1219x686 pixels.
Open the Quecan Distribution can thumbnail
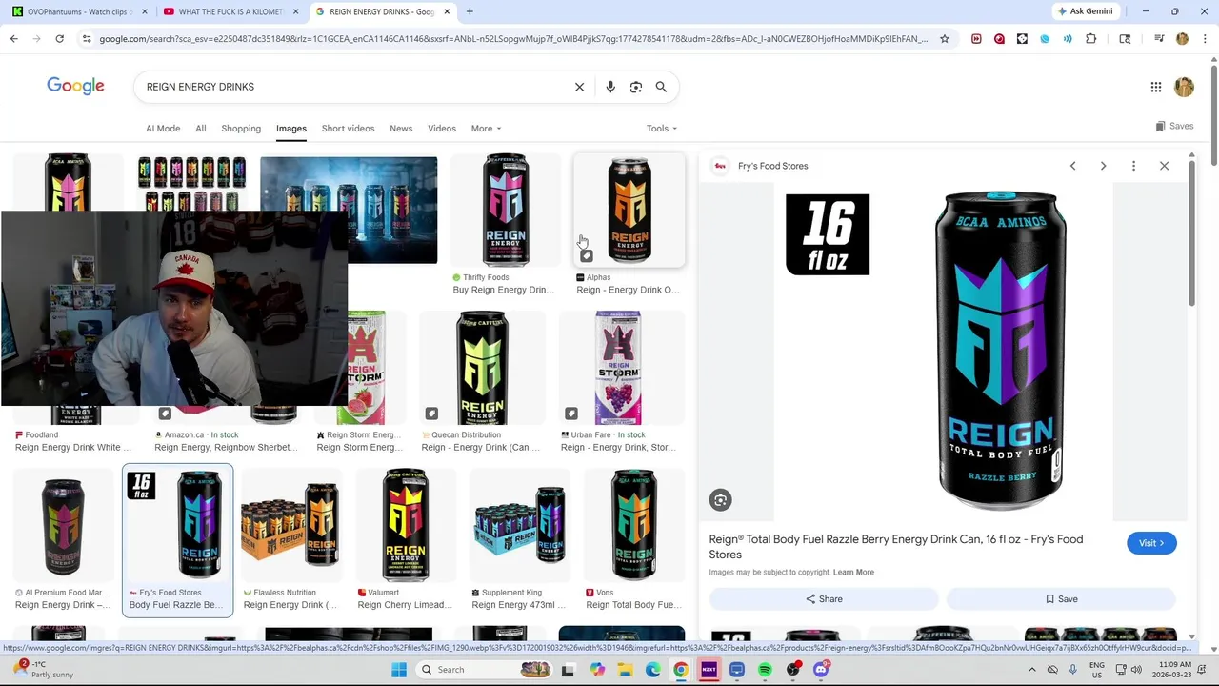click(x=482, y=368)
